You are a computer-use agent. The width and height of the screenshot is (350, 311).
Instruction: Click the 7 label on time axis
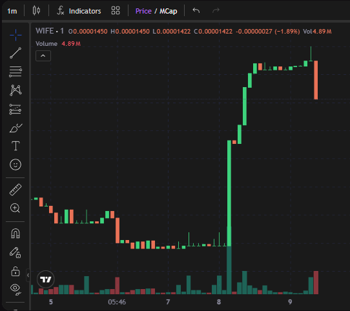(168, 302)
